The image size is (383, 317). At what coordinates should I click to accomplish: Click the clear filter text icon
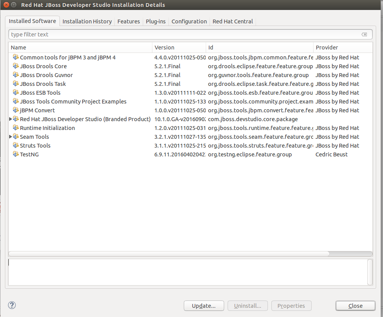[364, 34]
